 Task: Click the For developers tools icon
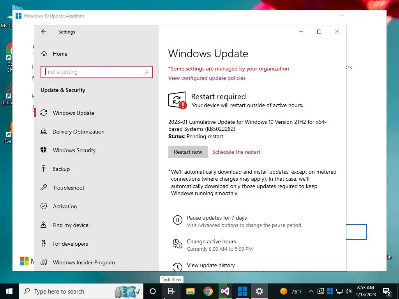tap(44, 244)
